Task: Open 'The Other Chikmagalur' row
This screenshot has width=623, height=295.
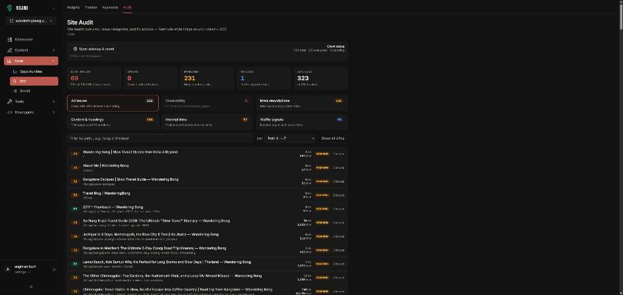Action: pyautogui.click(x=207, y=278)
